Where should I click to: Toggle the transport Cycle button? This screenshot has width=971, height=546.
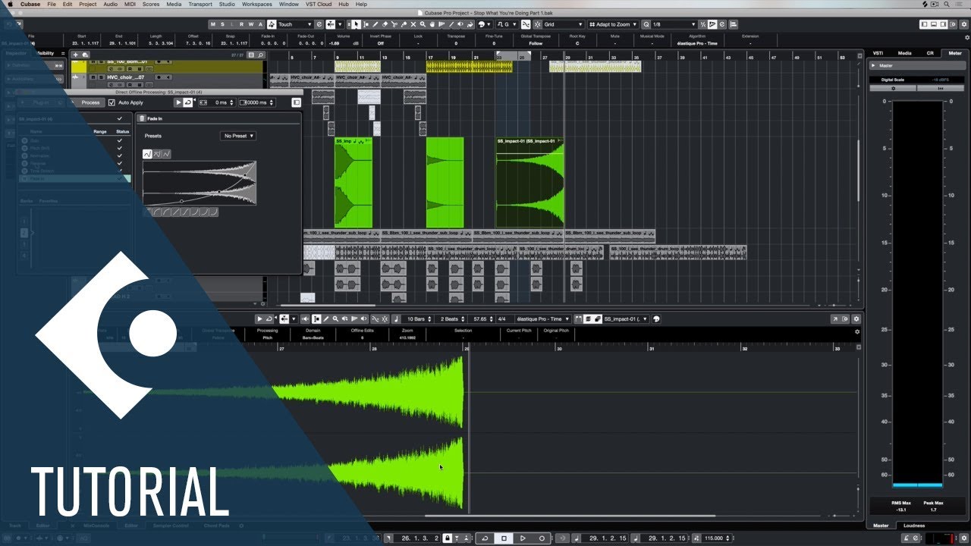click(485, 538)
